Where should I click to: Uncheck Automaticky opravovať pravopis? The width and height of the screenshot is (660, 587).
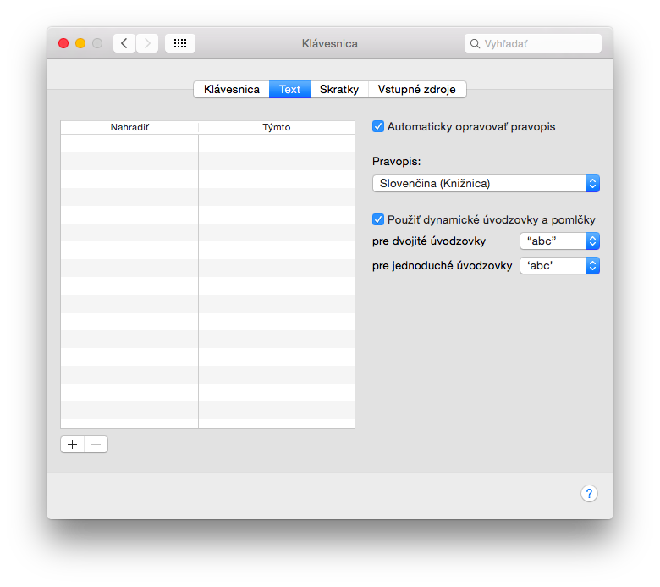click(x=378, y=126)
